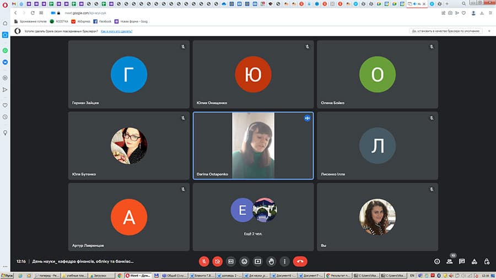Click the meeting title День науки text
This screenshot has width=496, height=279.
pyautogui.click(x=83, y=261)
